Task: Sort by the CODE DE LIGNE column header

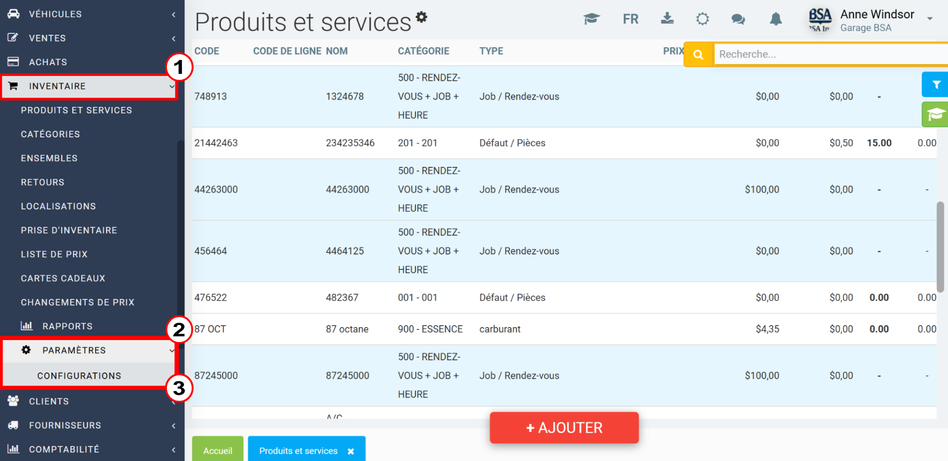Action: (287, 51)
